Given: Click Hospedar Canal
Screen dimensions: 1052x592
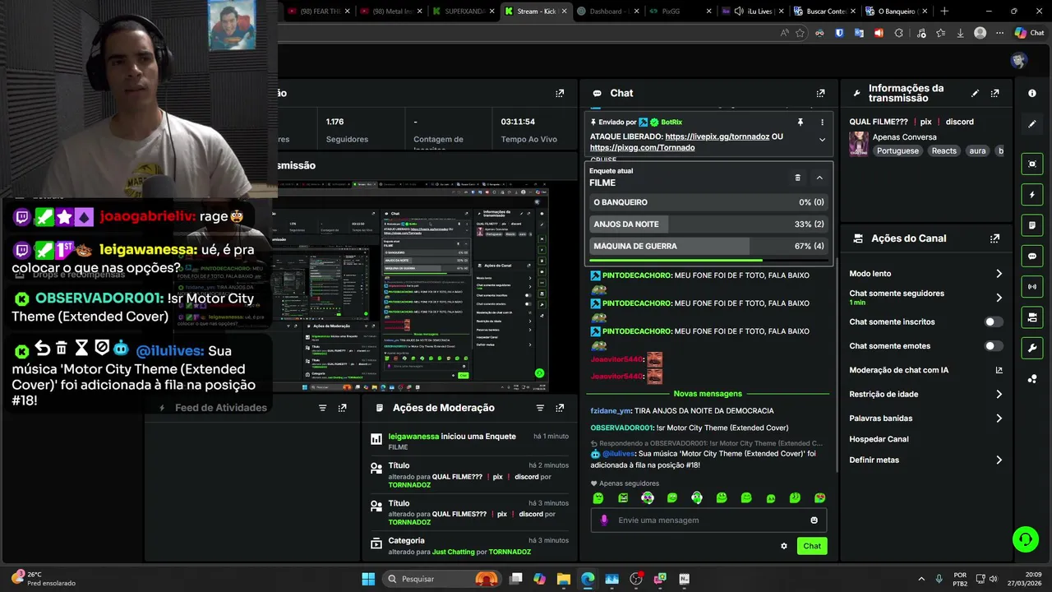Looking at the screenshot, I should tap(879, 439).
